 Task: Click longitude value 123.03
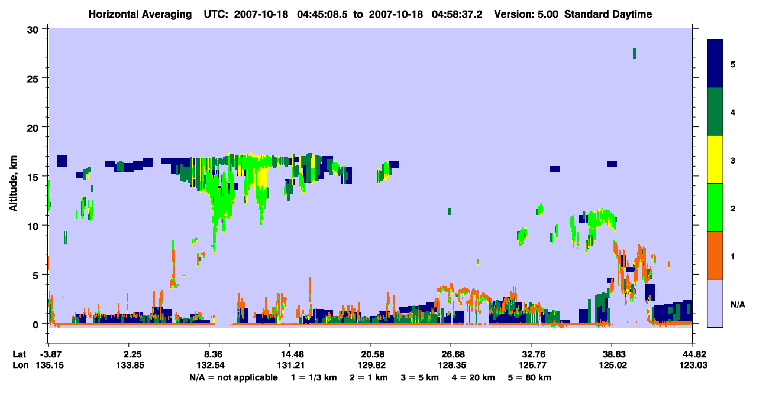point(692,365)
